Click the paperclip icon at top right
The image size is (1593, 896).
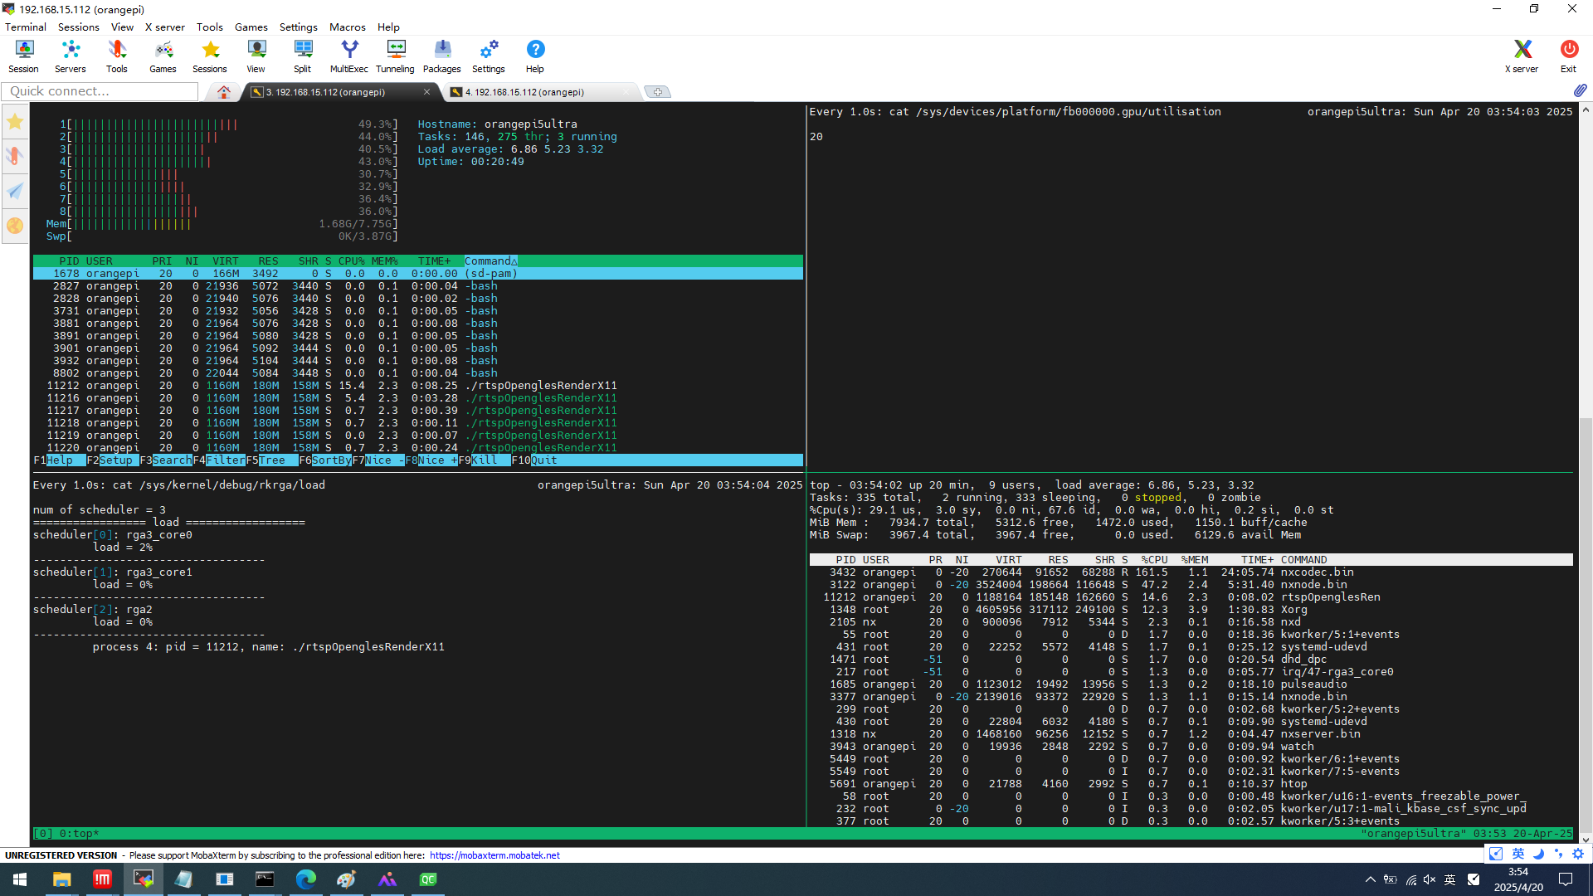[x=1580, y=90]
